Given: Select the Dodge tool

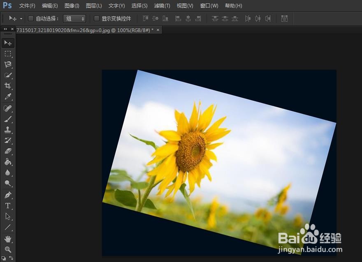Looking at the screenshot, I should pyautogui.click(x=8, y=183).
